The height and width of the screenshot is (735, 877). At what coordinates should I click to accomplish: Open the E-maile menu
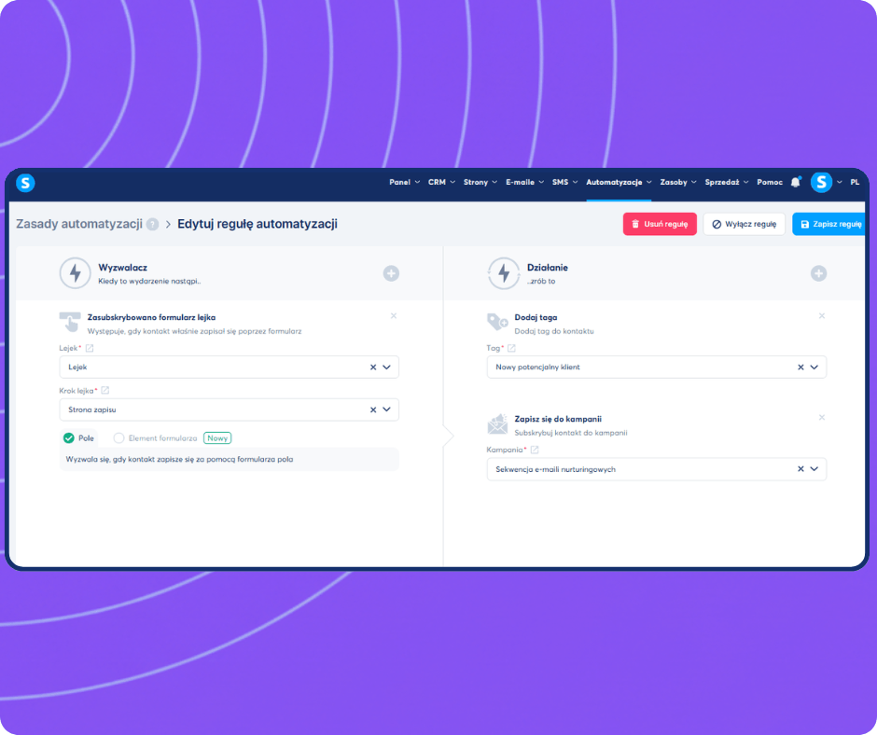pyautogui.click(x=524, y=182)
